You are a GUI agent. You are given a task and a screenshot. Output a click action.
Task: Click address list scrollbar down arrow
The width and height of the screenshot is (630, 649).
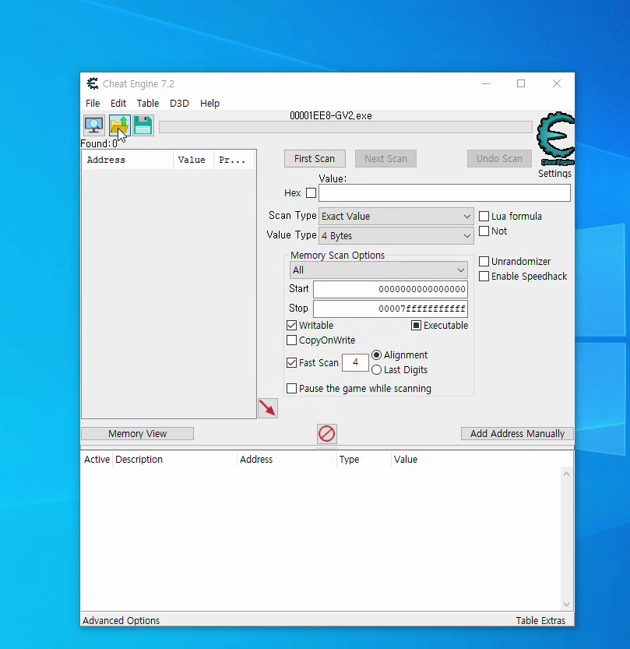(x=566, y=605)
